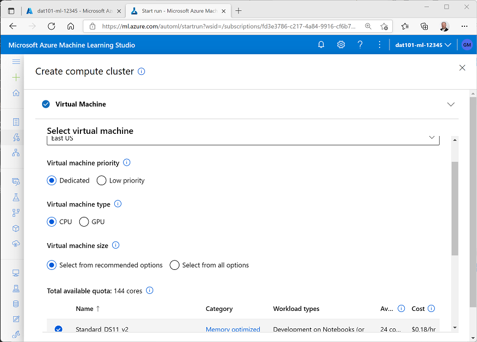Select the Automated ML lightning icon
477x342 pixels.
coord(16,137)
